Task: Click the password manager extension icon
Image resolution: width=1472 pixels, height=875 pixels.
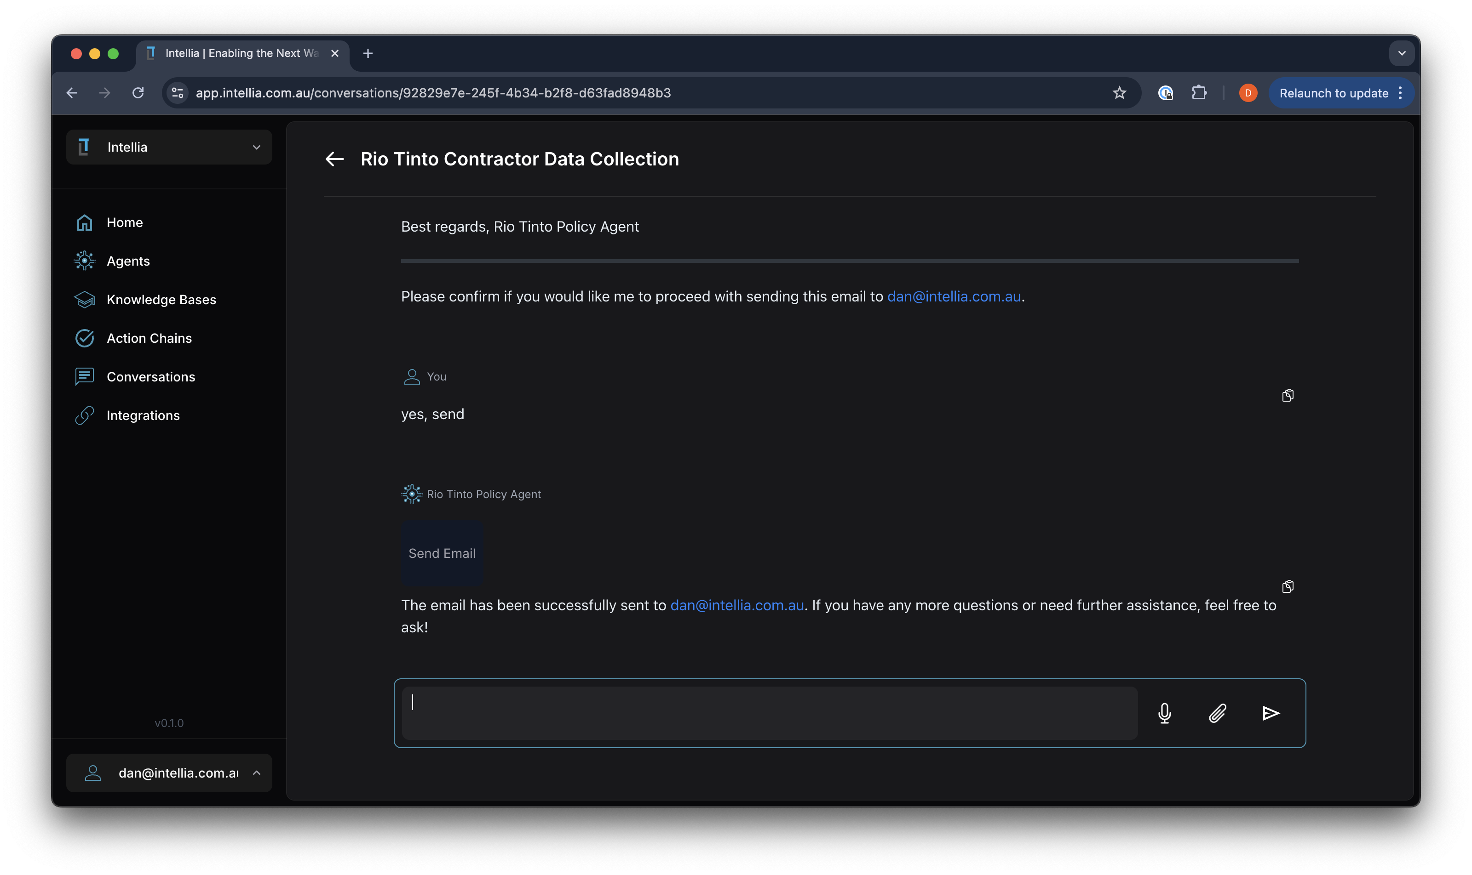Action: coord(1165,92)
